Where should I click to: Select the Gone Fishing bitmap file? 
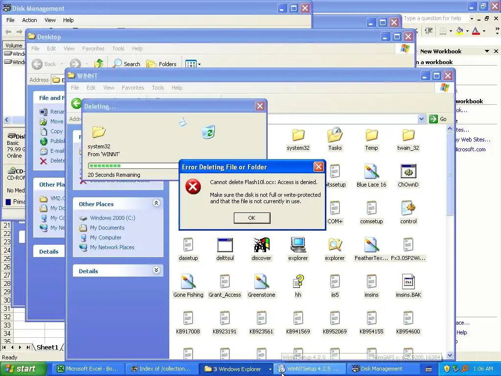(188, 286)
